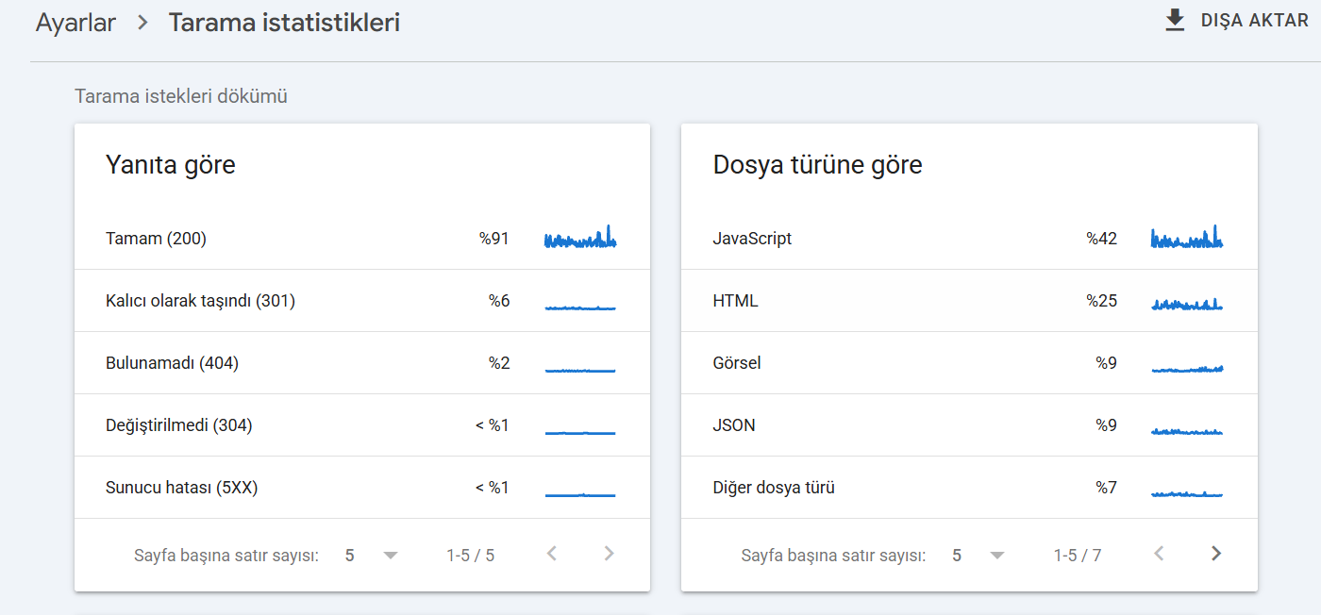Click the %25 value for HTML
The height and width of the screenshot is (615, 1321).
point(1101,301)
